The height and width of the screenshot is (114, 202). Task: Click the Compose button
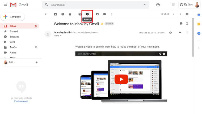pos(13,17)
